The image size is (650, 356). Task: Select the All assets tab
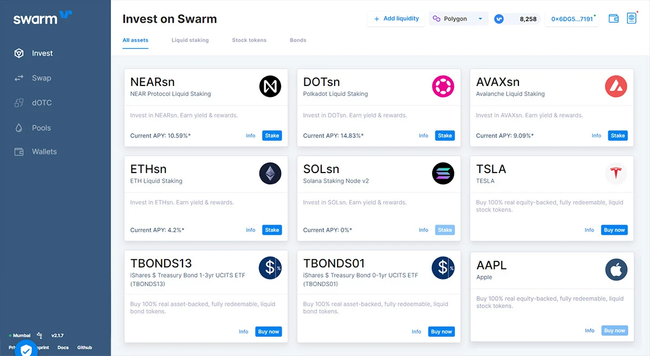point(135,41)
